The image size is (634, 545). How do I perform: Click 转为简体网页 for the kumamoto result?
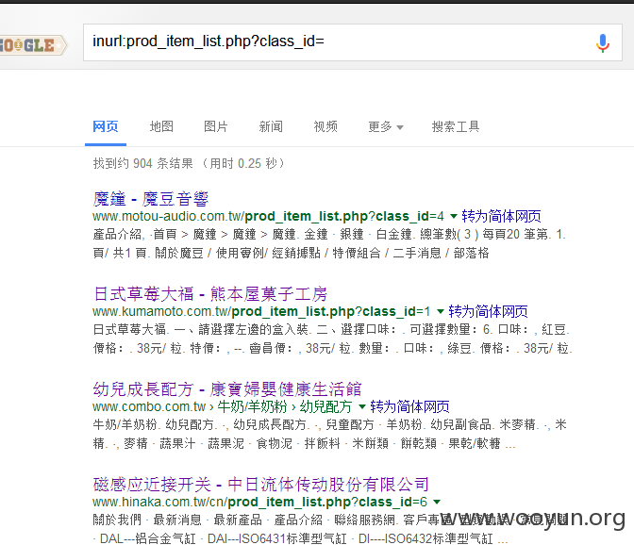point(488,311)
